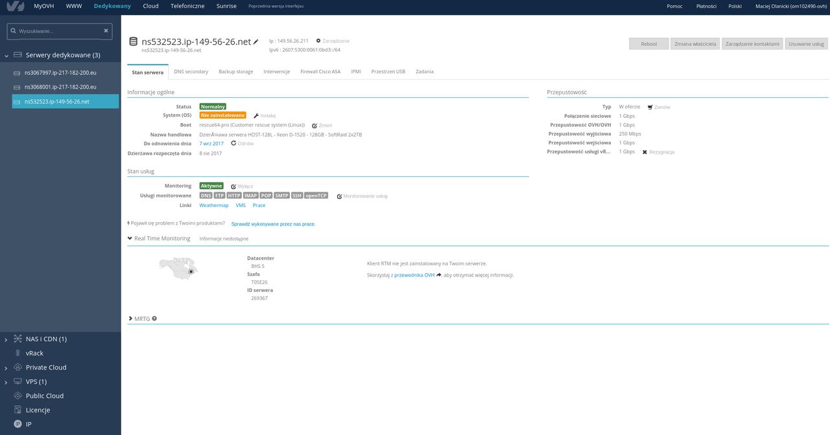This screenshot has height=435, width=830.
Task: Clear the search field with the X icon
Action: [x=106, y=30]
